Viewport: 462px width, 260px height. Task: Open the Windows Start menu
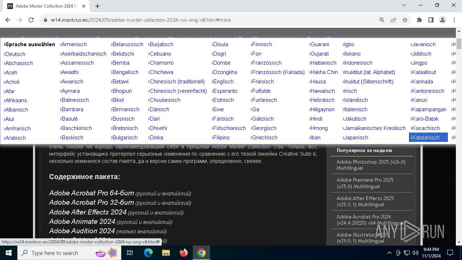8,253
